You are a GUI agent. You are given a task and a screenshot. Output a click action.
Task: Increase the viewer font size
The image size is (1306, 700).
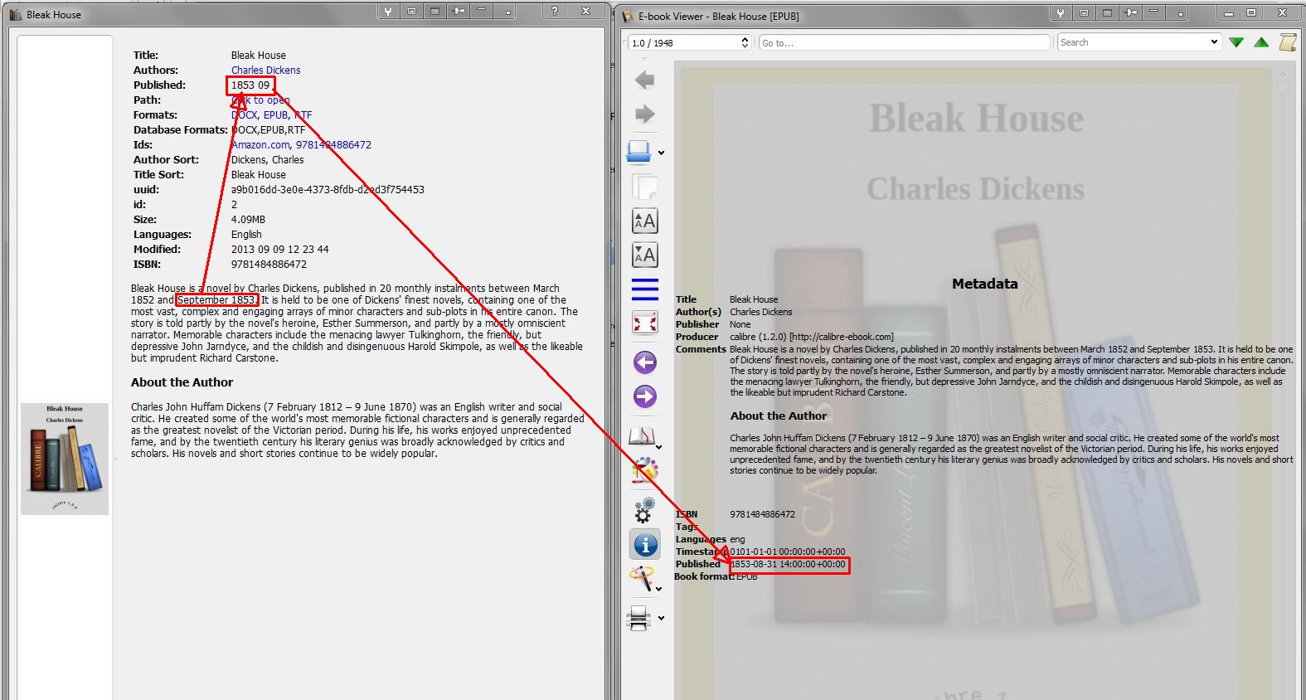pyautogui.click(x=644, y=221)
